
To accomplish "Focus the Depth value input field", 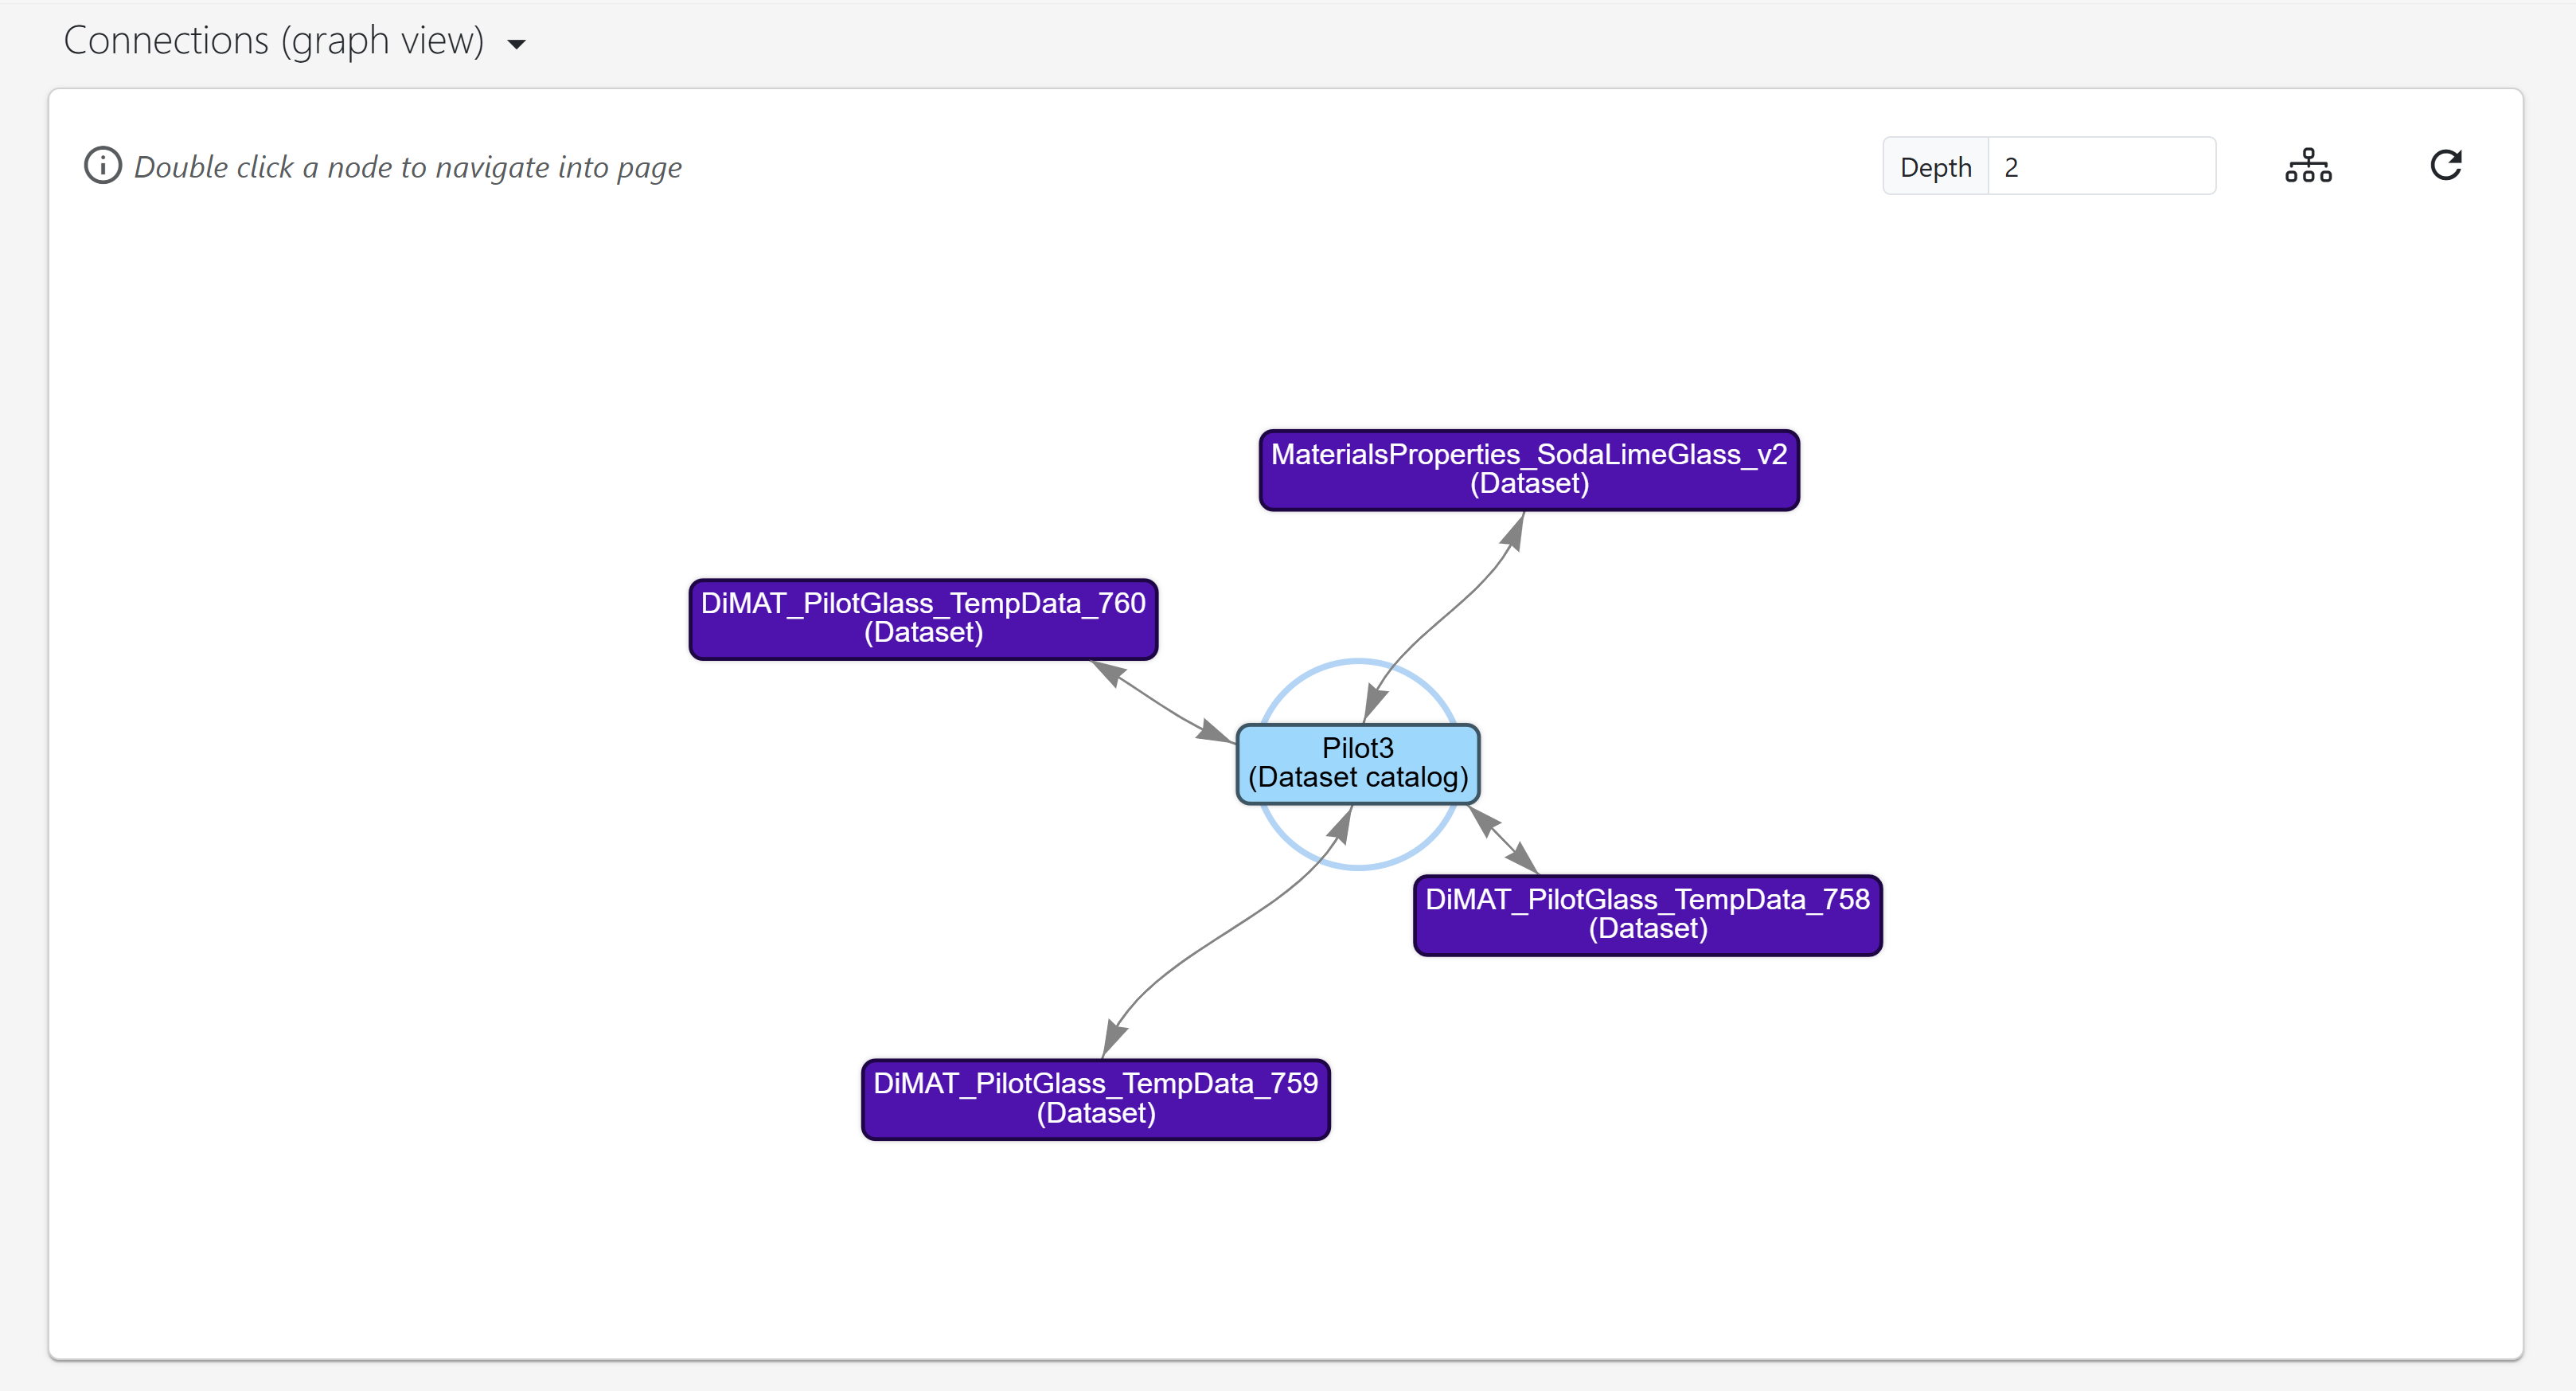I will [2101, 167].
